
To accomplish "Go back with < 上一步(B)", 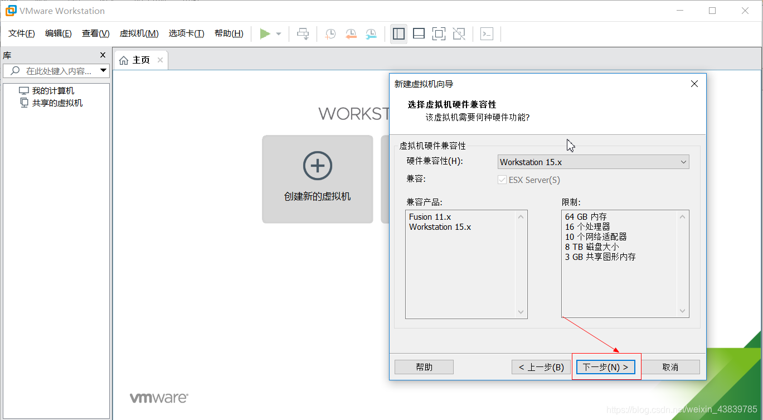I will [x=541, y=367].
